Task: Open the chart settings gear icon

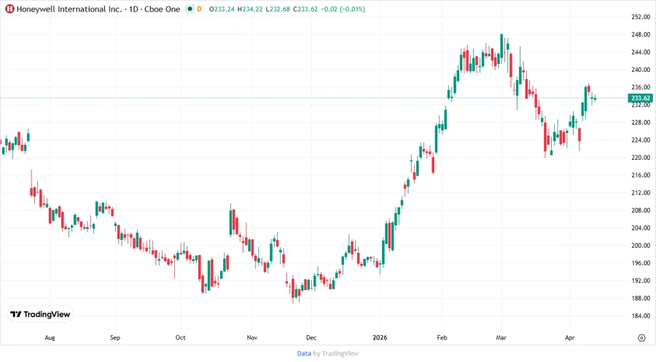Action: click(x=641, y=338)
